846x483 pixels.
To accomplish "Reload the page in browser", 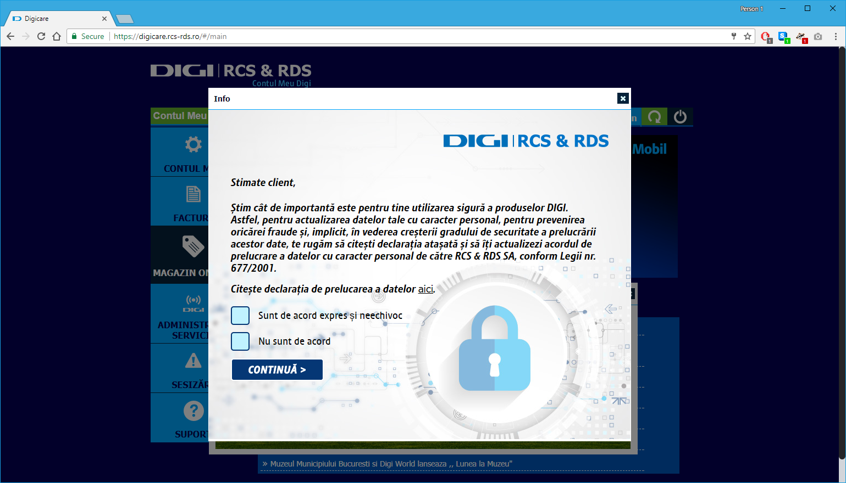I will coord(41,36).
